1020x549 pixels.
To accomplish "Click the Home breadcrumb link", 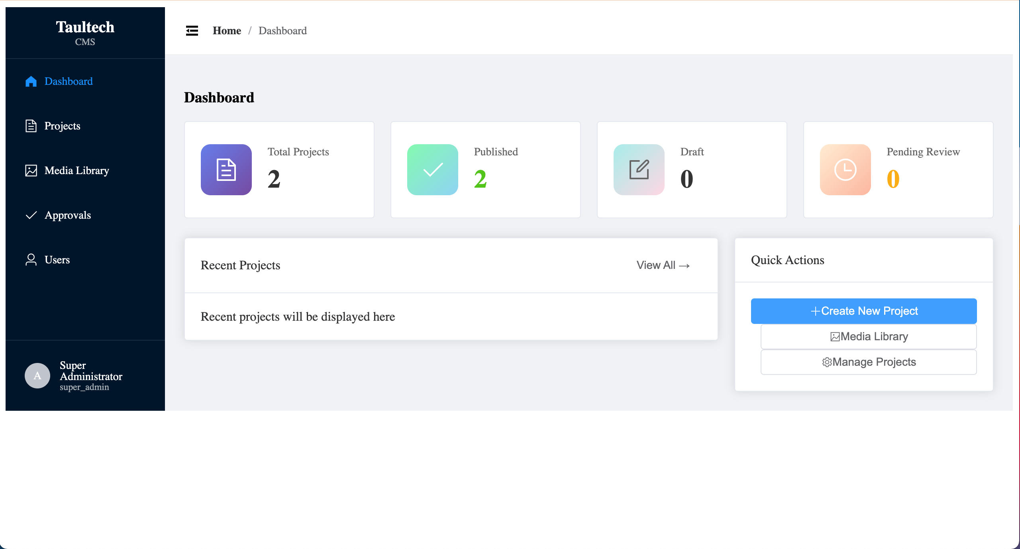I will [227, 31].
